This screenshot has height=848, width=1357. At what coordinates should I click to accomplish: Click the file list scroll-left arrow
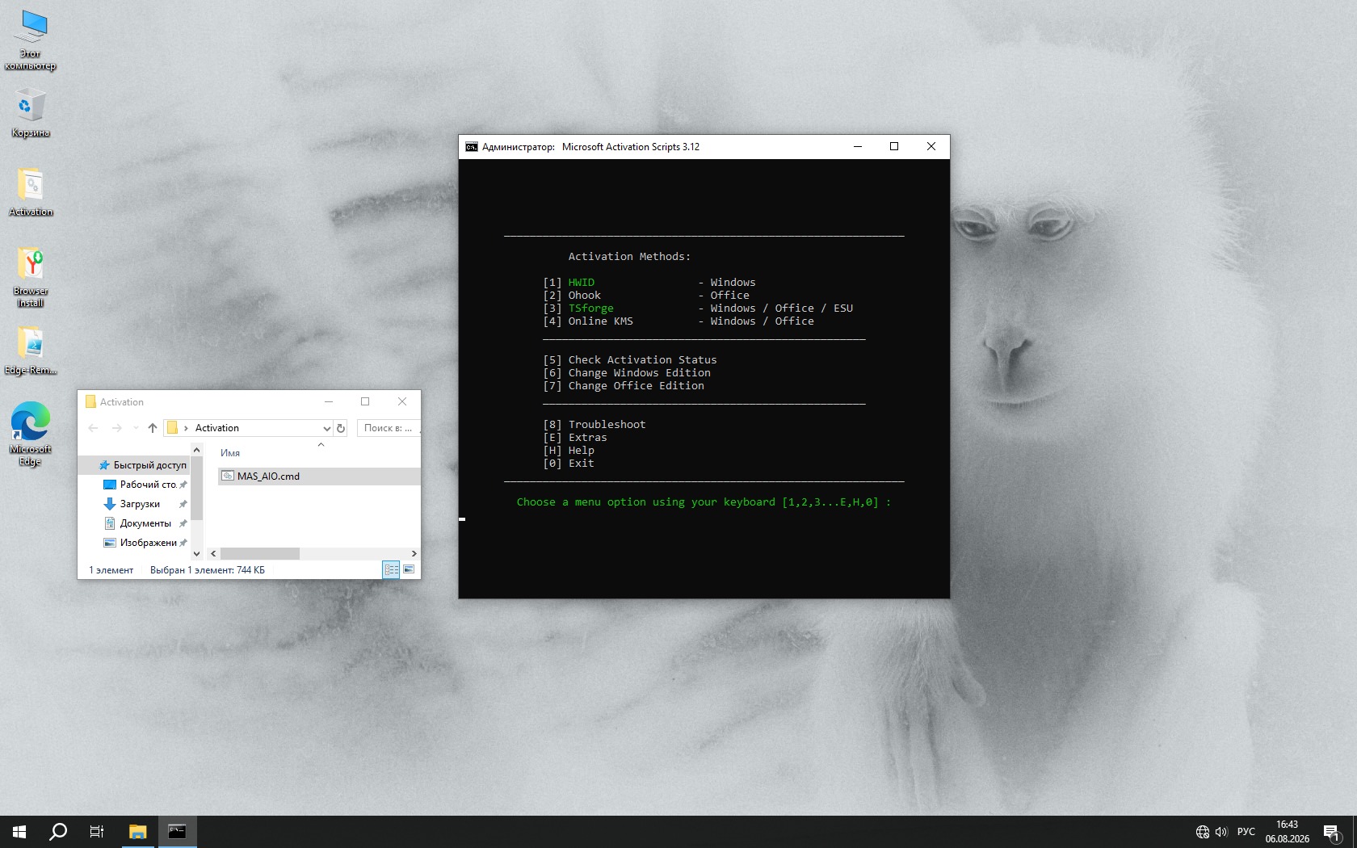coord(213,554)
